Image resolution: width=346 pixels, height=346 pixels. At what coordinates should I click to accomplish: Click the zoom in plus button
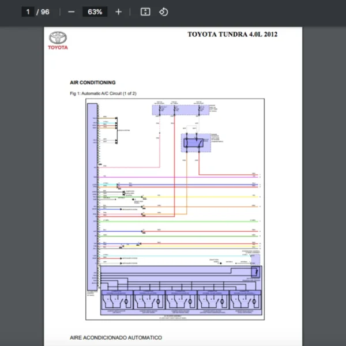point(118,12)
